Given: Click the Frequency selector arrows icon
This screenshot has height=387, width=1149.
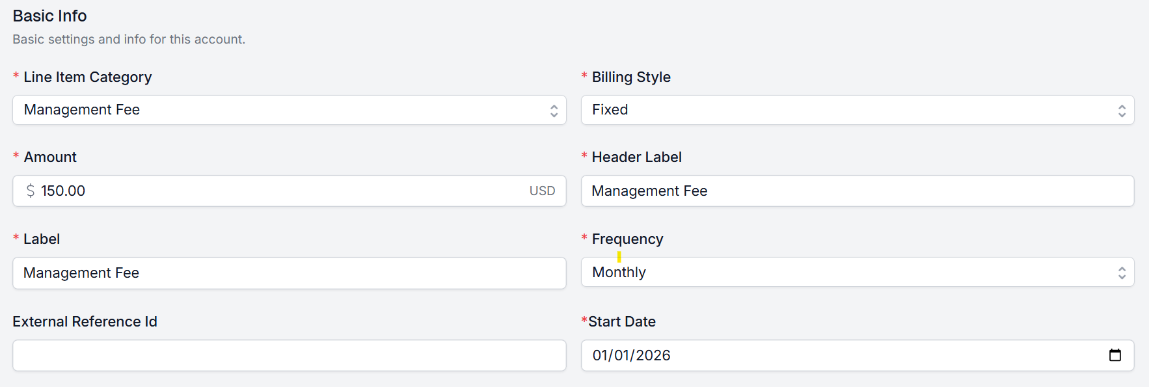Looking at the screenshot, I should (1122, 273).
